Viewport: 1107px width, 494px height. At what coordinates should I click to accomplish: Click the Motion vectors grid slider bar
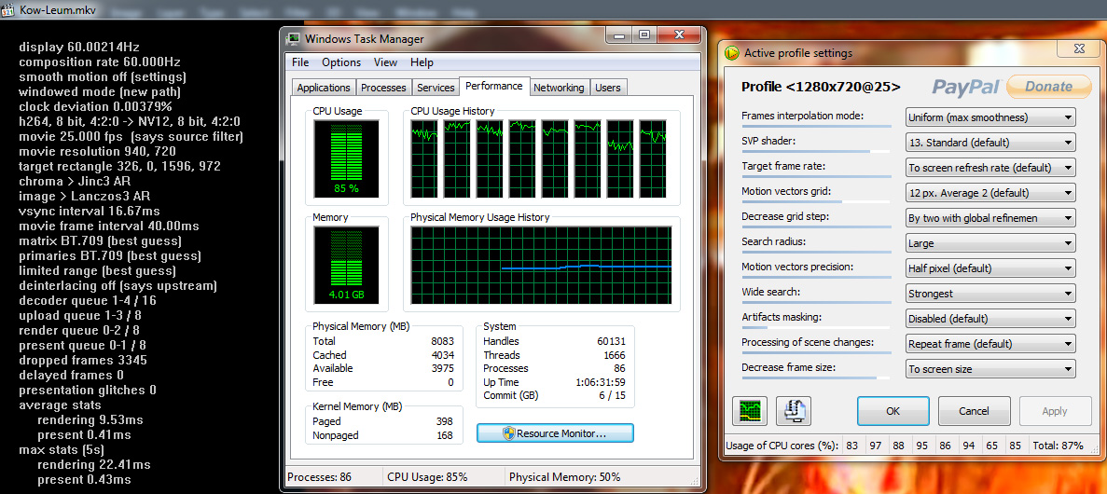tap(816, 201)
